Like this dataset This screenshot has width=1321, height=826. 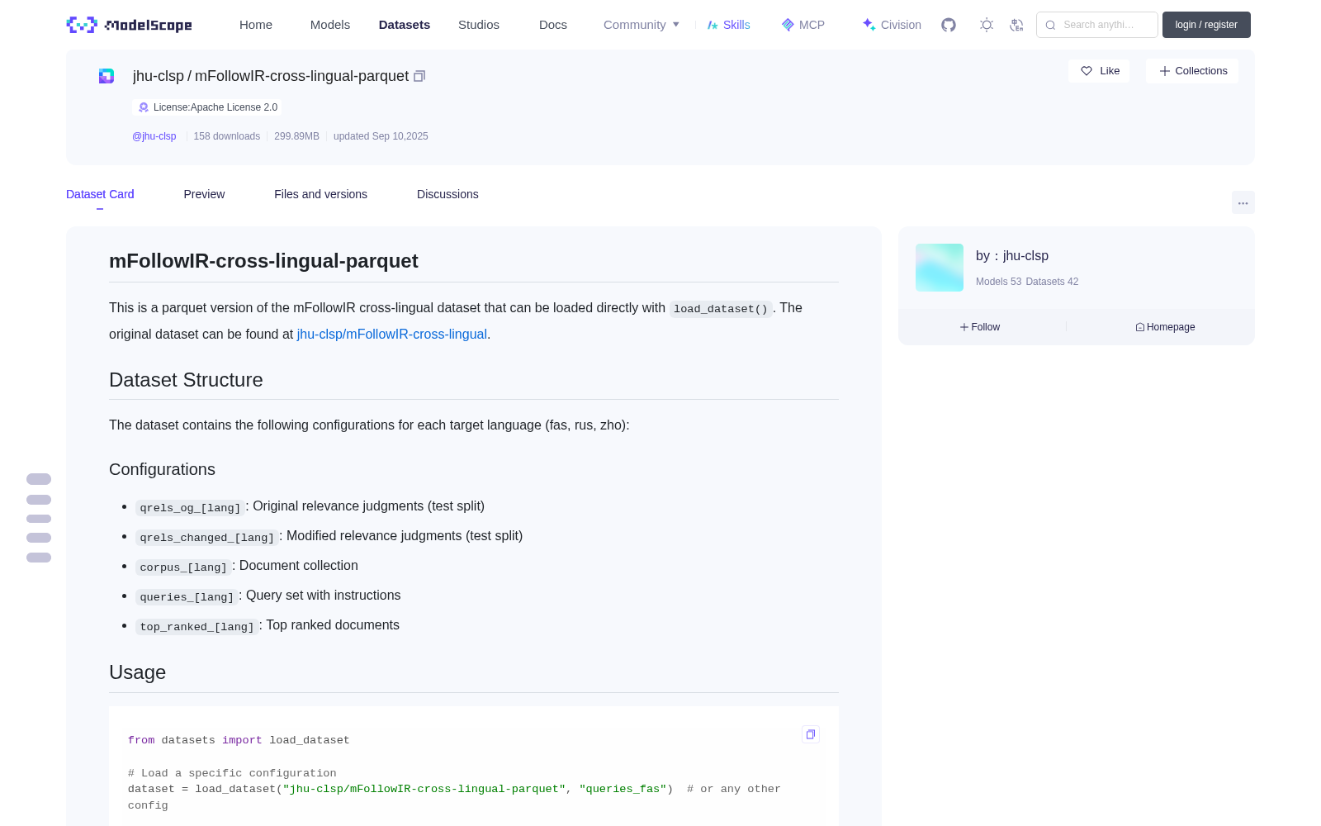tap(1099, 71)
